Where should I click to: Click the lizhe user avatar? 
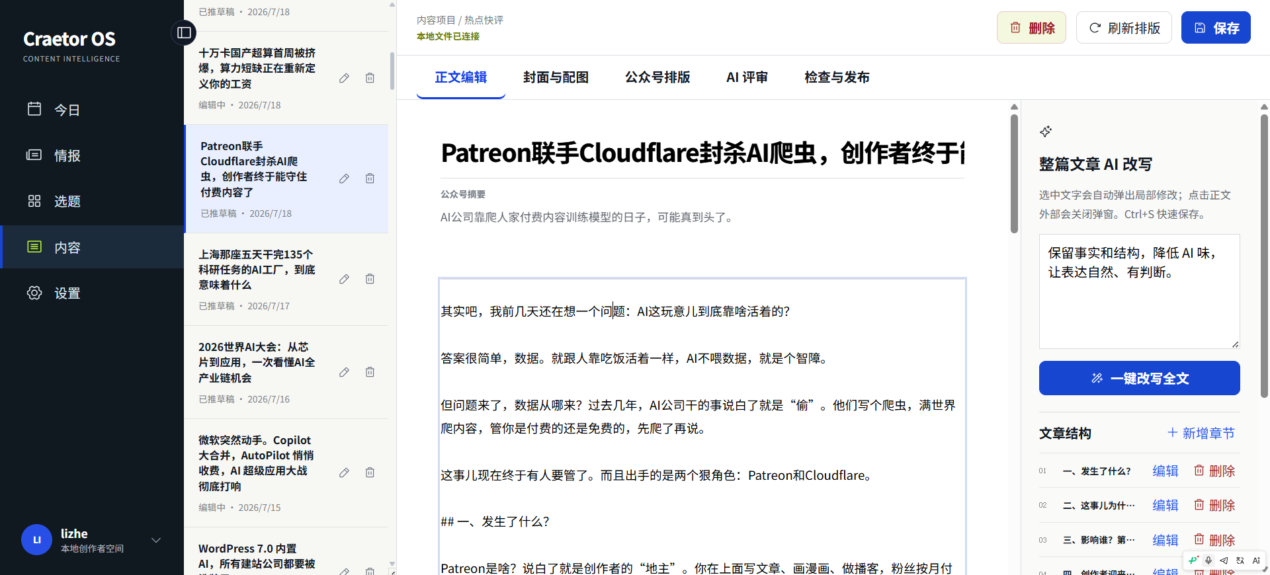coord(37,540)
